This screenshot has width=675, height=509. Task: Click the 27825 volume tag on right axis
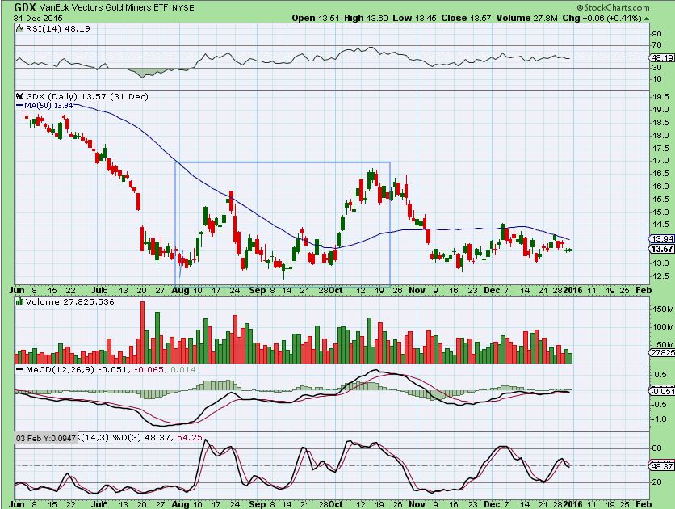(x=662, y=352)
